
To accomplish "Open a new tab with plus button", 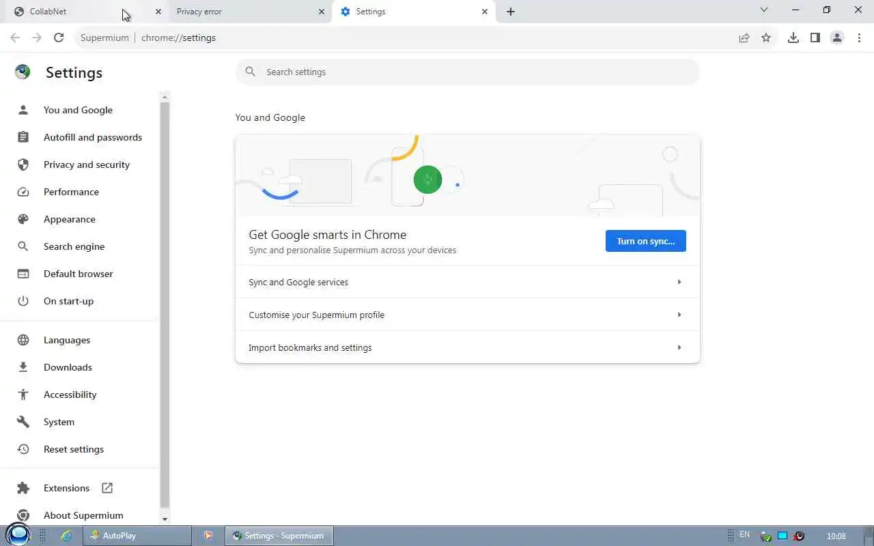I will pos(511,12).
